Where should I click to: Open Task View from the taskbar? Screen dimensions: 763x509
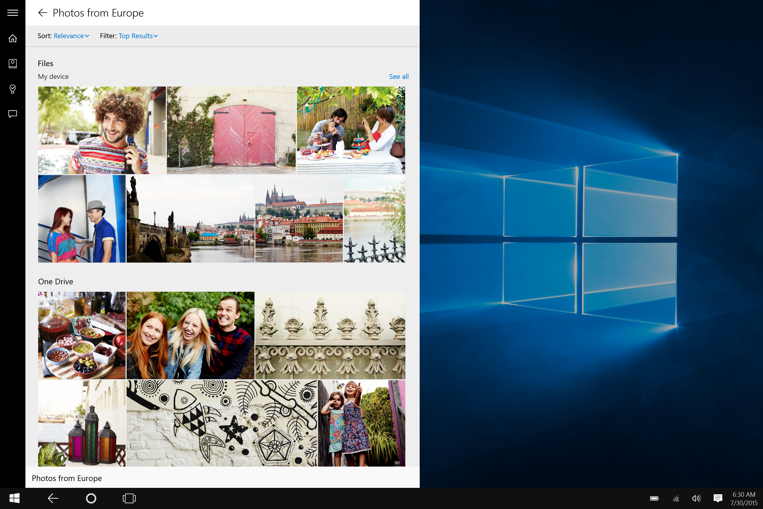click(x=129, y=499)
